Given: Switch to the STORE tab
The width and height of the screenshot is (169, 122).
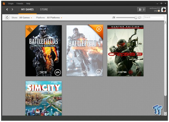Looking at the screenshot, I should click(x=44, y=10).
